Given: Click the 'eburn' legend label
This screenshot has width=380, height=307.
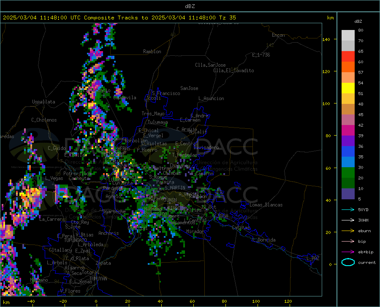Looking at the screenshot, I should (x=364, y=231).
